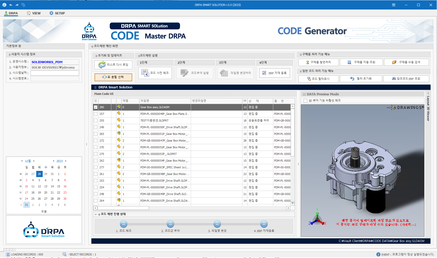Click part icon in row 257
Viewport: 437px width, 258px height.
[x=119, y=113]
